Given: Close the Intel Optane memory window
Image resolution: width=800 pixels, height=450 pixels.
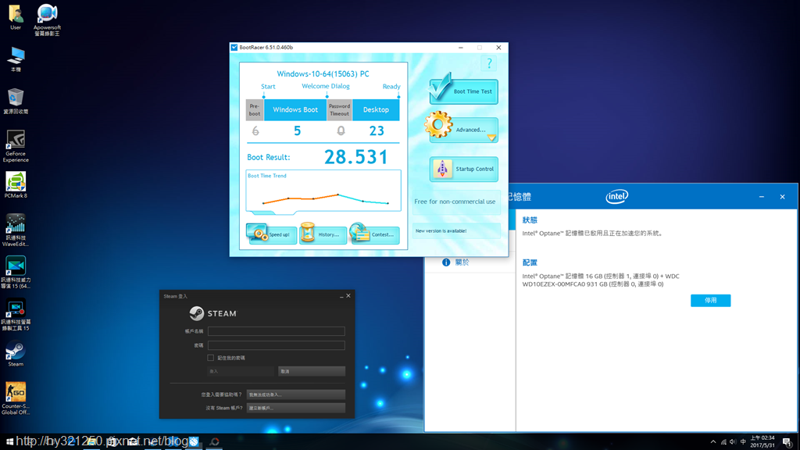Looking at the screenshot, I should pyautogui.click(x=782, y=196).
